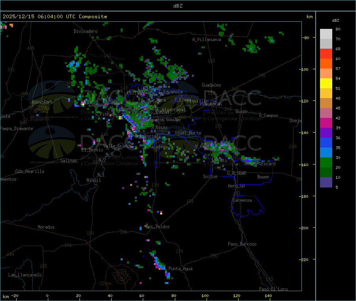
Task: Click the Atuel_Norte label
Action: pyautogui.click(x=188, y=133)
